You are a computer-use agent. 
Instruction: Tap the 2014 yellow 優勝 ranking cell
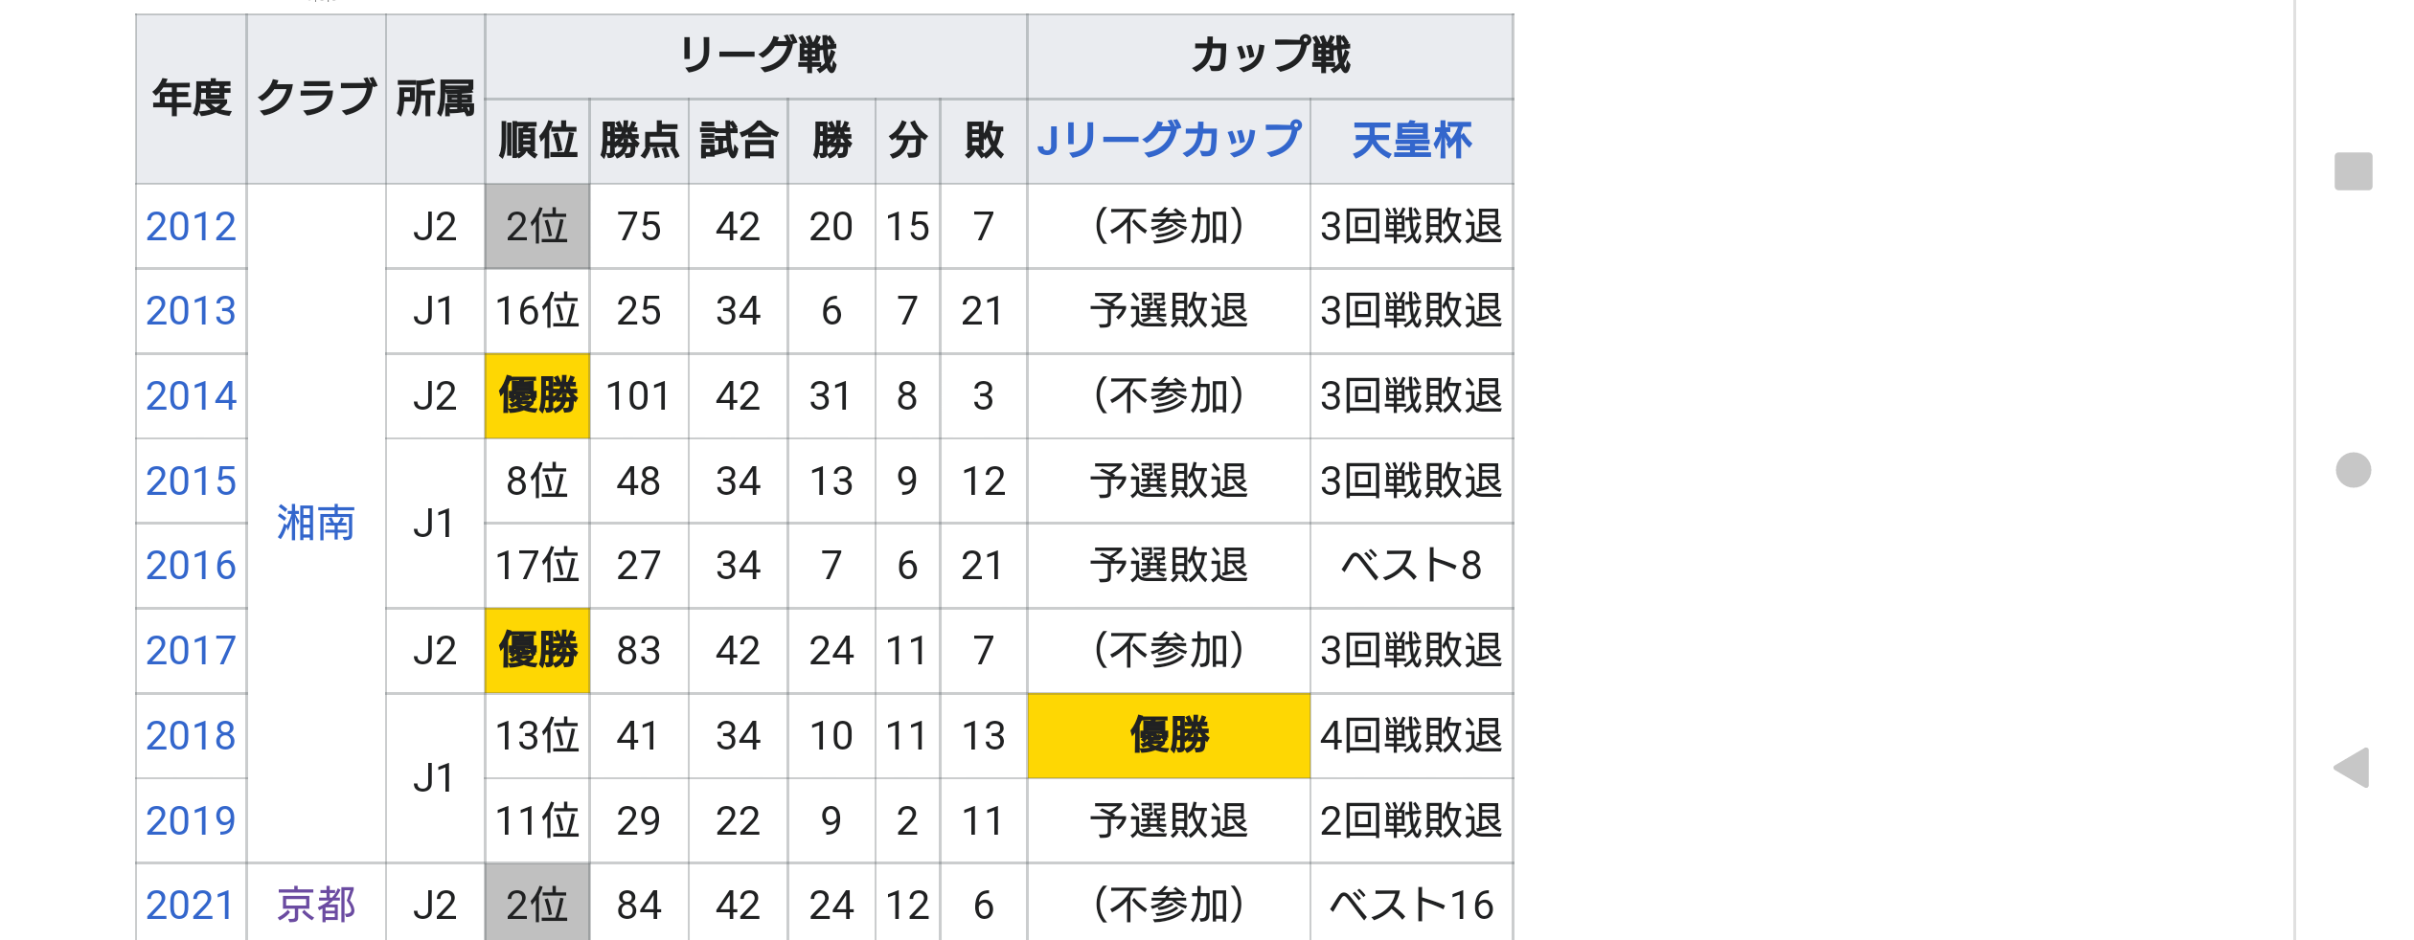pos(537,396)
